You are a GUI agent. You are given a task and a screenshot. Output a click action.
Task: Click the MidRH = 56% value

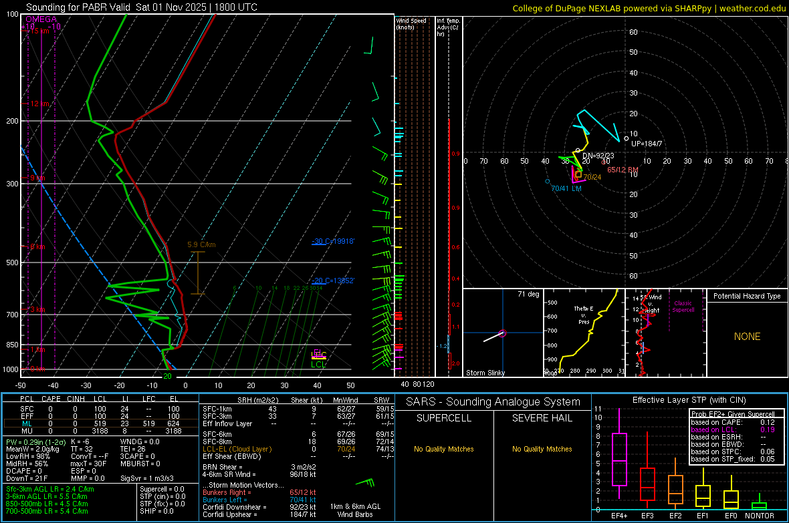point(27,464)
